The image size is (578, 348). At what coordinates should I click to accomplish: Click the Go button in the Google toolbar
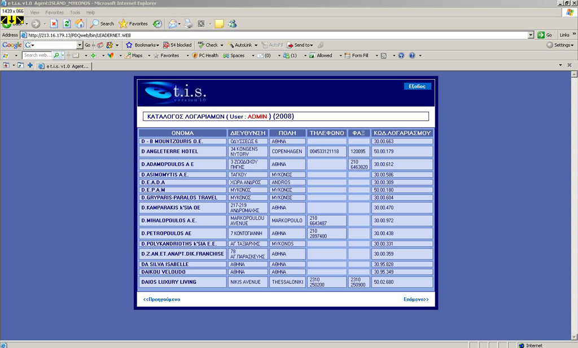[x=87, y=45]
